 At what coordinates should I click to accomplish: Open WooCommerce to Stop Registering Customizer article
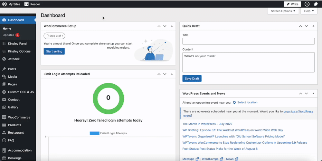[245, 143]
